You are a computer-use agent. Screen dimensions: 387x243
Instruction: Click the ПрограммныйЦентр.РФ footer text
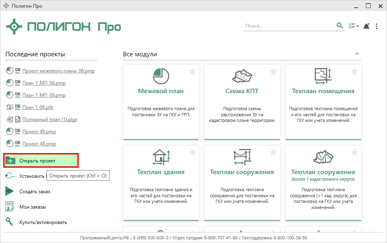[104, 238]
